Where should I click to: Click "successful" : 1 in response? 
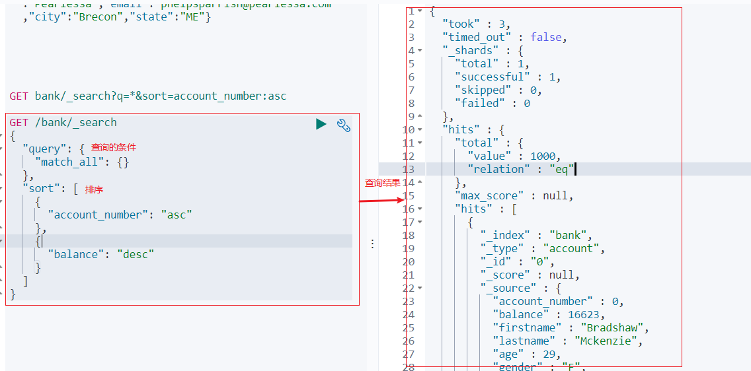point(508,77)
